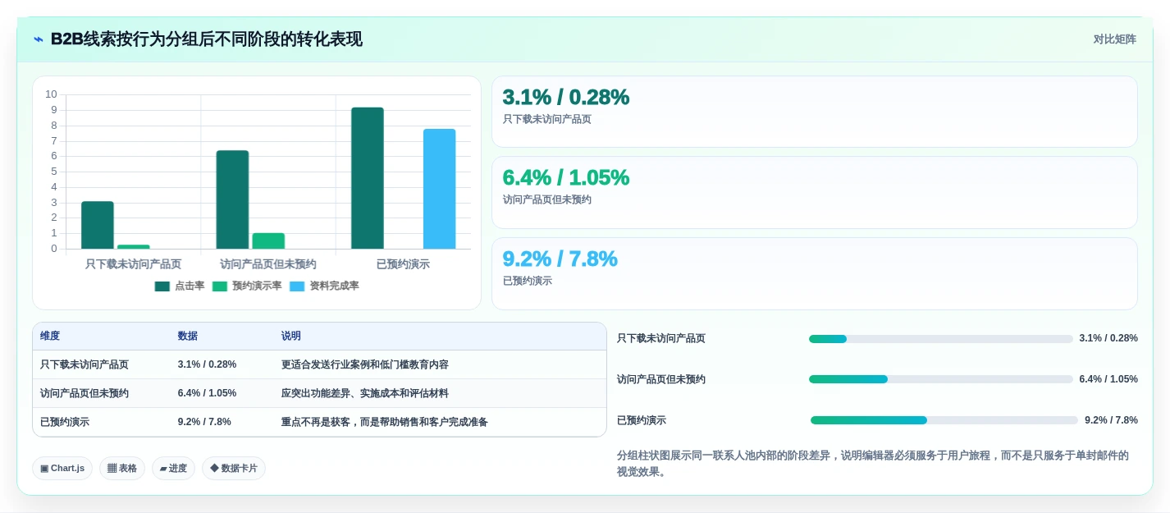Click the 9.2% / 7.8% data card
This screenshot has width=1170, height=513.
(x=815, y=273)
